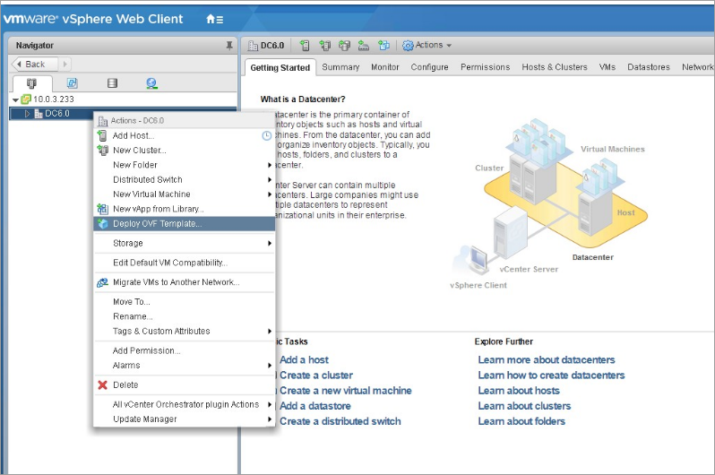This screenshot has height=475, width=715.
Task: Expand New Virtual Machine submenu arrow
Action: (270, 194)
